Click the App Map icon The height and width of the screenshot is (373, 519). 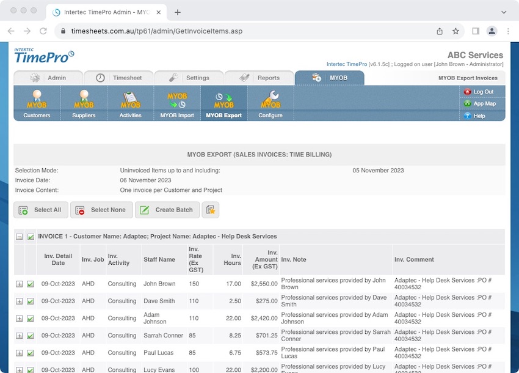467,103
